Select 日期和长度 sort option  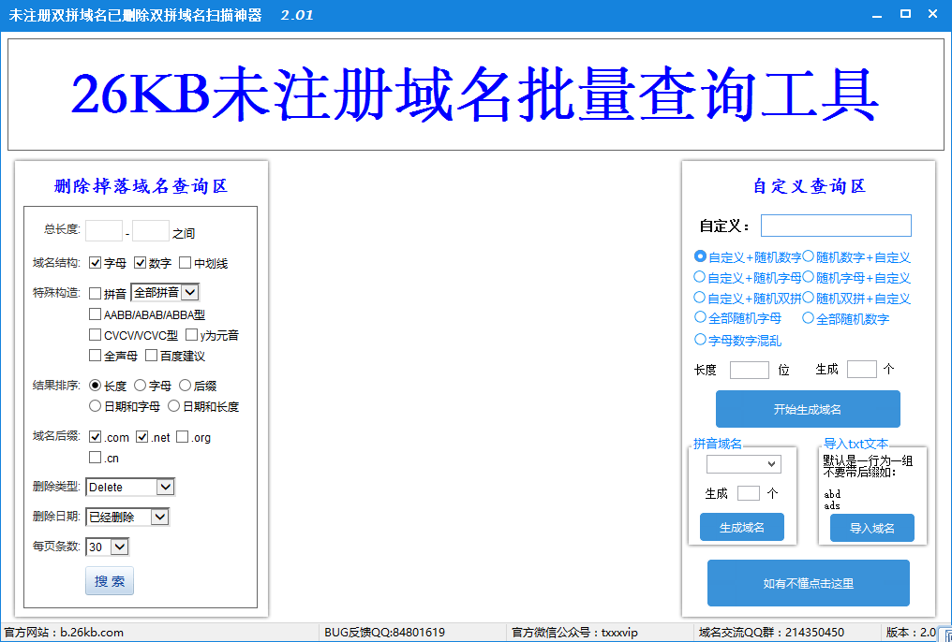click(x=173, y=405)
